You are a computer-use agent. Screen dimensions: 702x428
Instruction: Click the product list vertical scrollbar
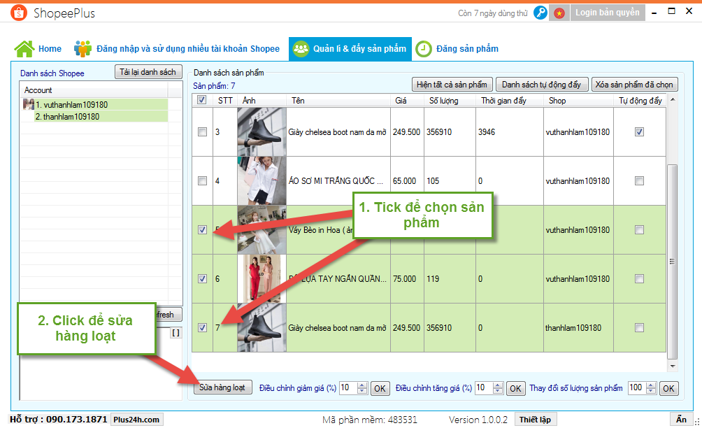(673, 262)
